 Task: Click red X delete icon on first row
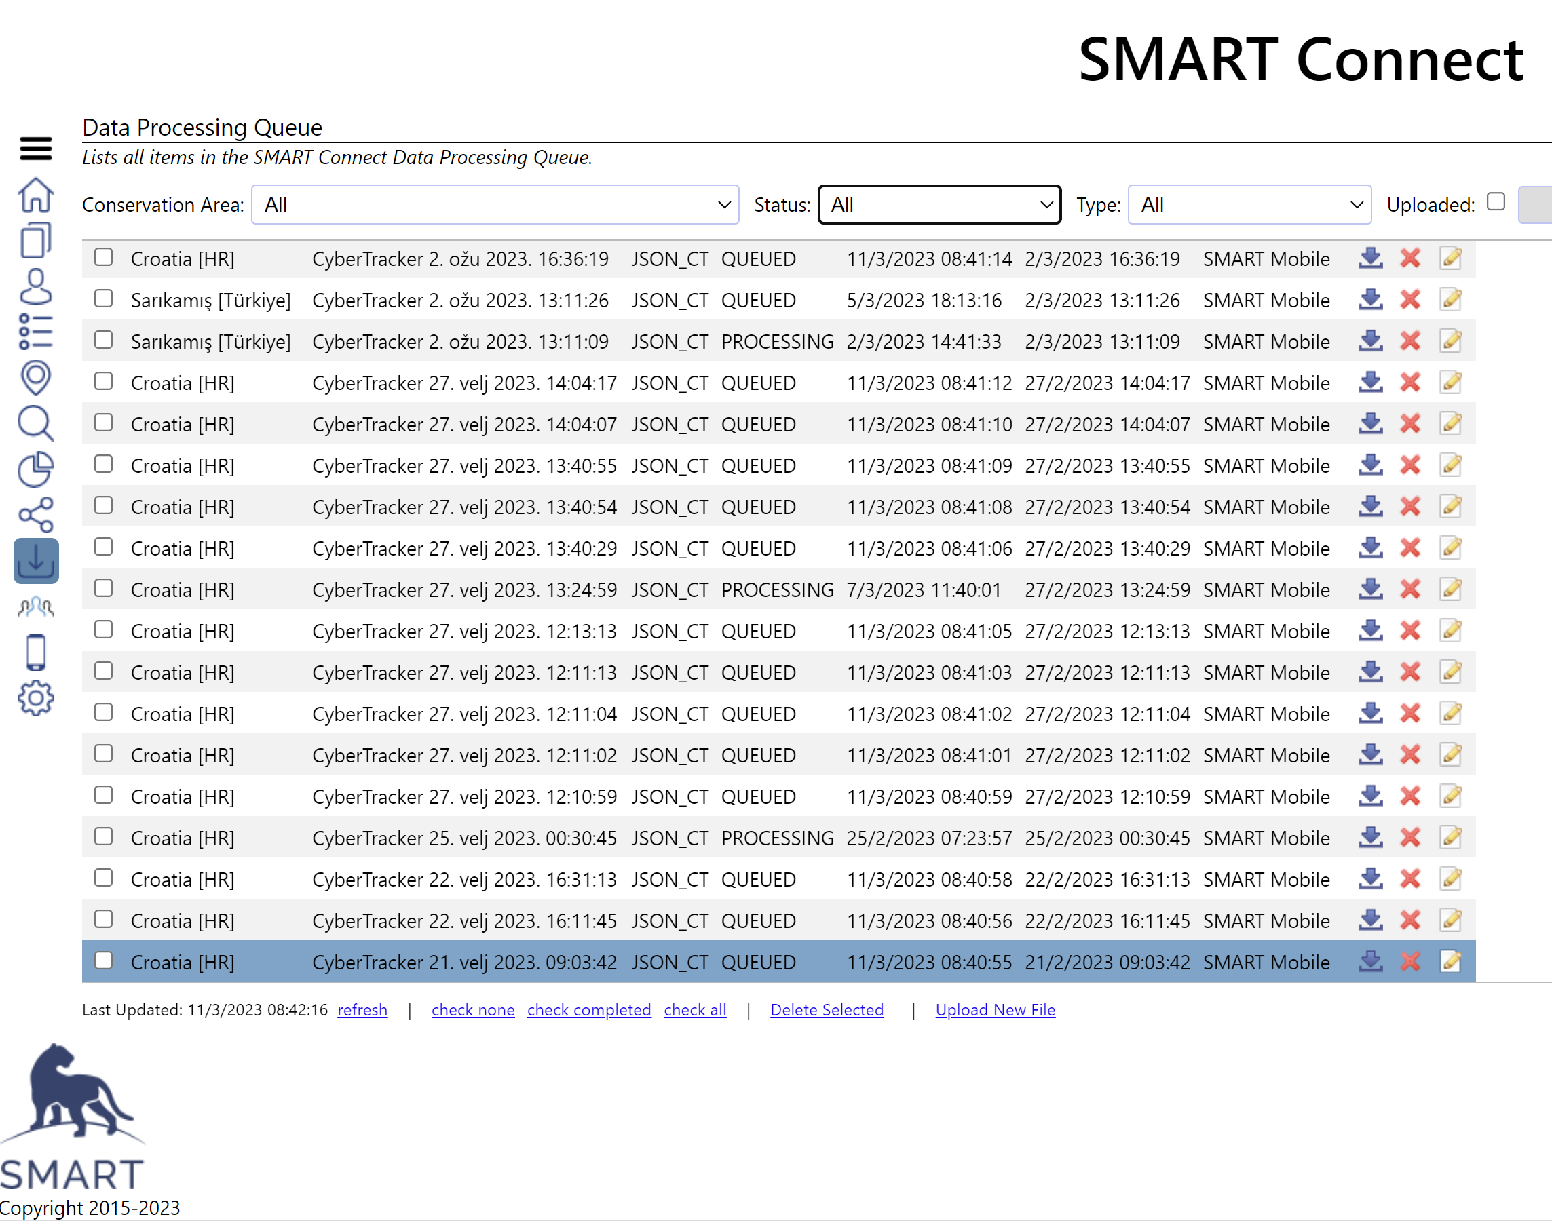(x=1409, y=258)
